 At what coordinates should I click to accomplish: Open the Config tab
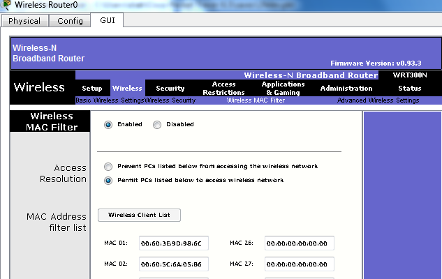[x=70, y=21]
